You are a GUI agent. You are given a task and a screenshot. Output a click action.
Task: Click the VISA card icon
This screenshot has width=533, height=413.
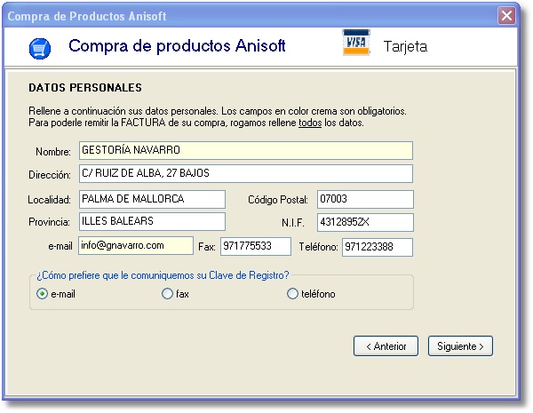[356, 43]
